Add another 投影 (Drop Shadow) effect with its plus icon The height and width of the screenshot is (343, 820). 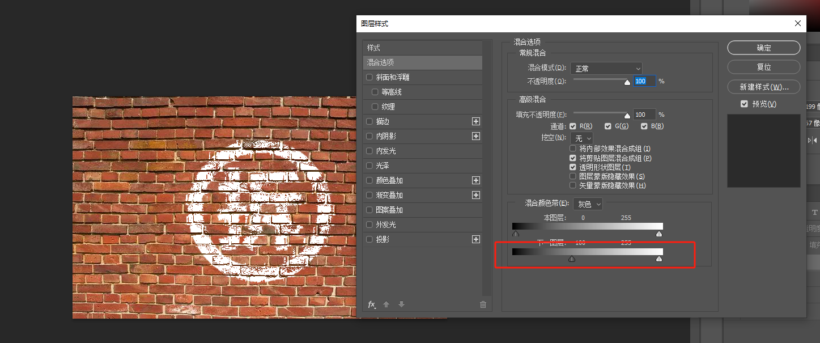point(476,239)
